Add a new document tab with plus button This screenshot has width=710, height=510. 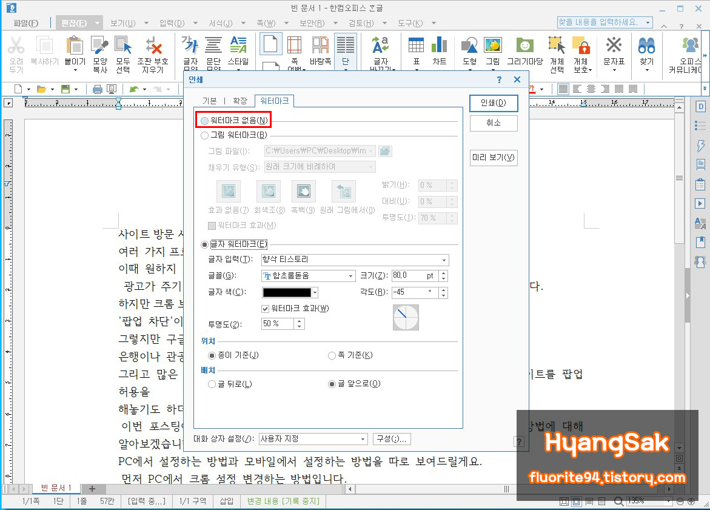[92, 489]
